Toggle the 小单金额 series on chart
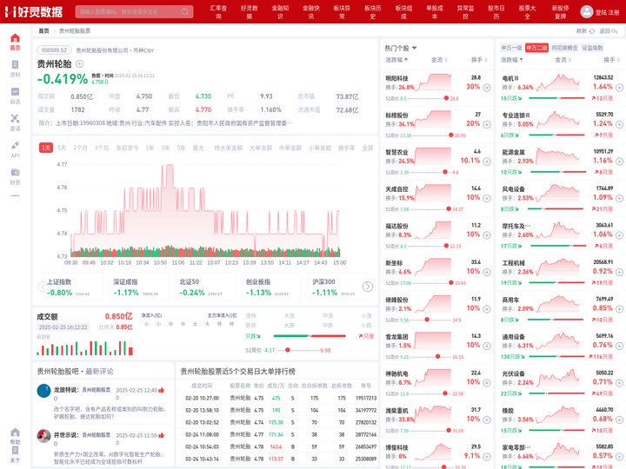The width and height of the screenshot is (626, 469). tap(320, 148)
